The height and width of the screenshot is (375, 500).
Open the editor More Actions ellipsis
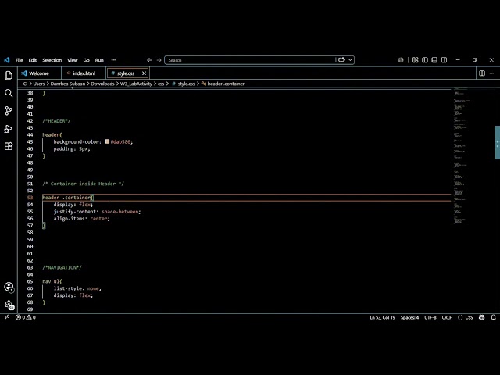491,73
